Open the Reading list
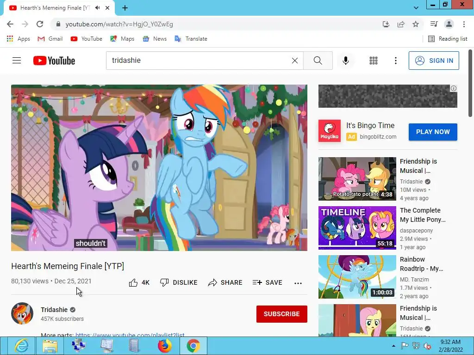474x355 pixels. point(448,39)
